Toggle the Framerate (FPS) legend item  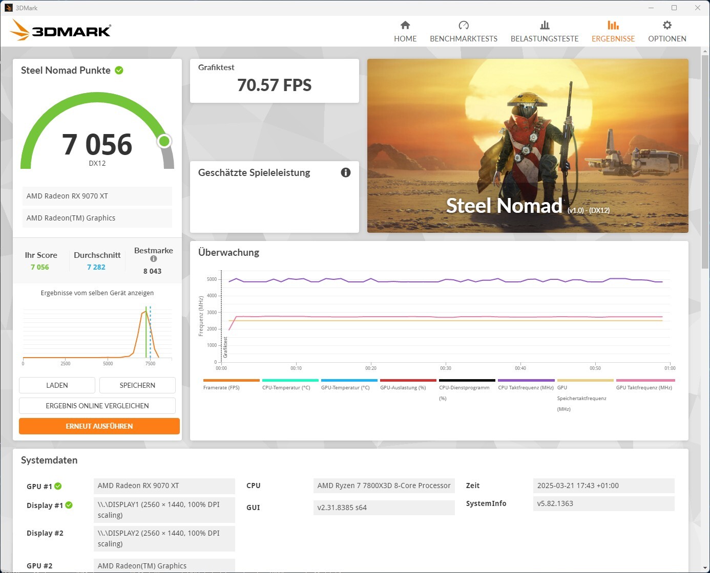point(232,384)
